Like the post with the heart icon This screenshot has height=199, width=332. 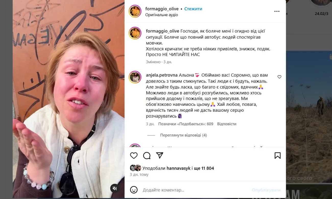coord(134,155)
